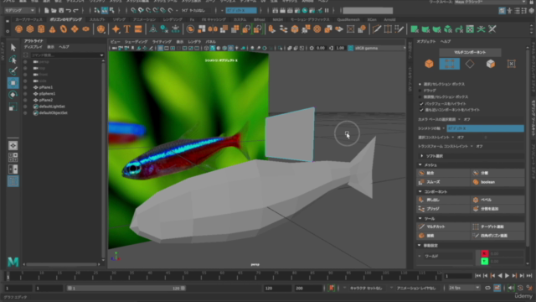Click the Extrude (押し出し) tool
The image size is (536, 302).
(x=443, y=200)
